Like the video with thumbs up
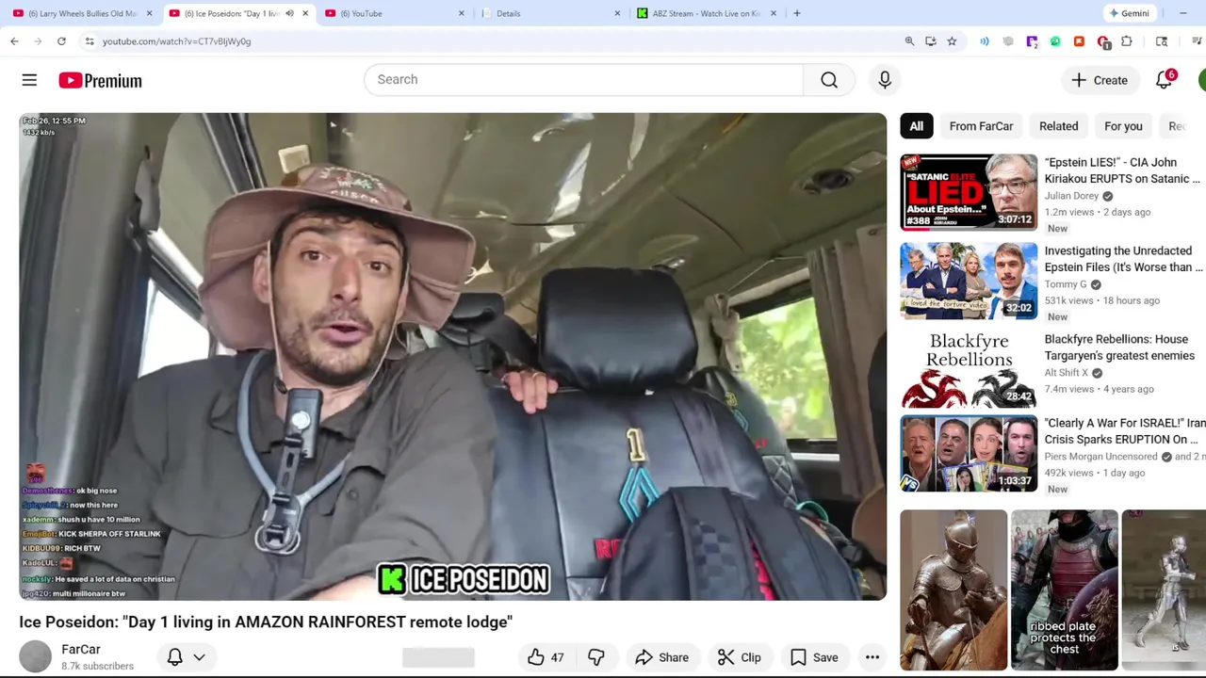 pos(546,657)
